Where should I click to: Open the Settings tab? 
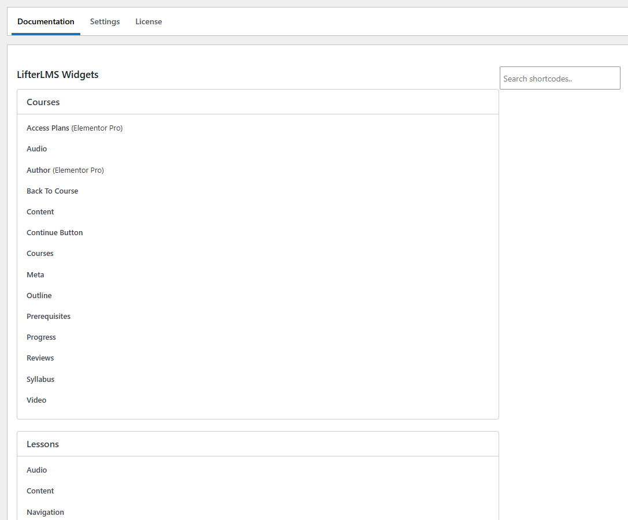coord(105,21)
